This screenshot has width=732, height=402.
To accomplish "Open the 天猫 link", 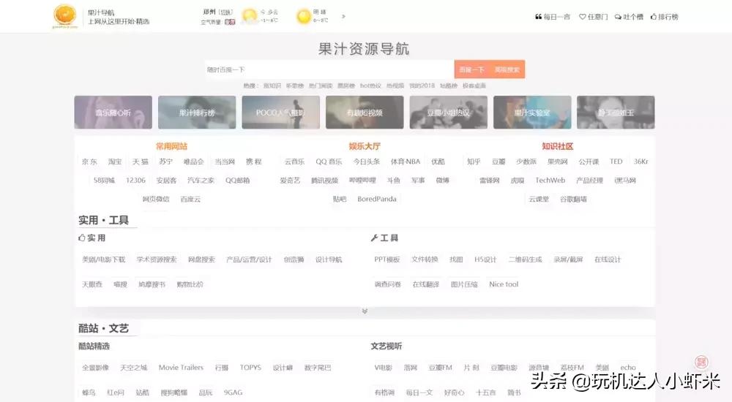I will tap(140, 162).
